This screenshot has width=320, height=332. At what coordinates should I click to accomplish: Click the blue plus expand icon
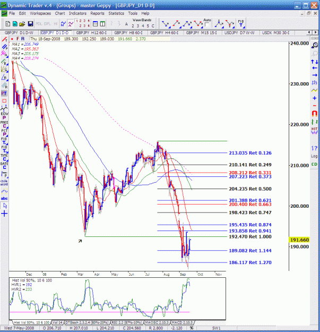coord(315,98)
